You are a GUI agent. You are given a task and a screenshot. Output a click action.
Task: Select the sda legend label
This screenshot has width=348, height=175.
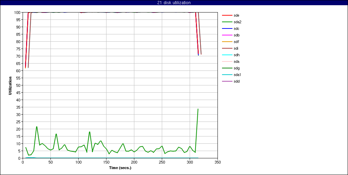236,61
